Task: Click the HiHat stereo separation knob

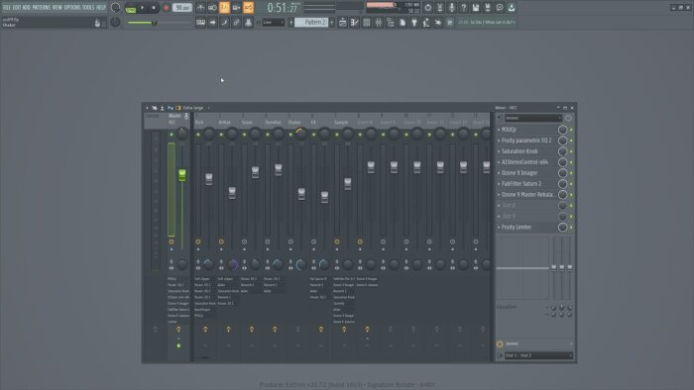Action: (232, 264)
